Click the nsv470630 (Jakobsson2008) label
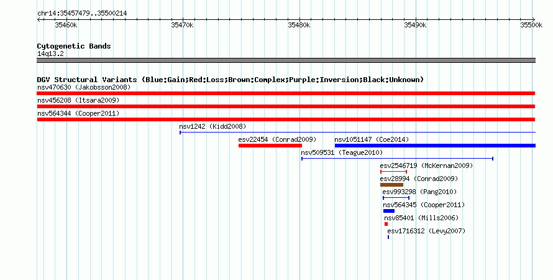The height and width of the screenshot is (280, 553). 84,87
